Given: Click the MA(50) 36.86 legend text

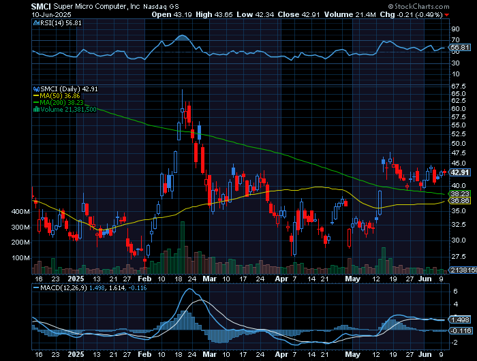Looking at the screenshot, I should point(60,96).
